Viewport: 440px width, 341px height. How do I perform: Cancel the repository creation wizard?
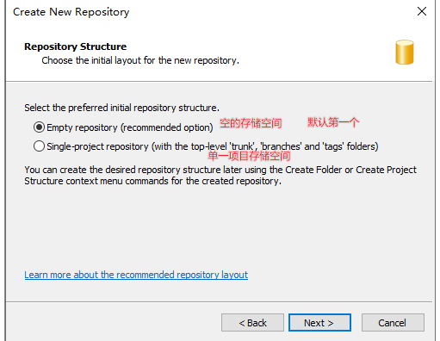click(x=393, y=323)
